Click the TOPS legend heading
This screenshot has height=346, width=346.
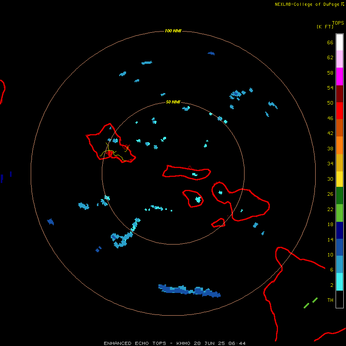pos(338,23)
